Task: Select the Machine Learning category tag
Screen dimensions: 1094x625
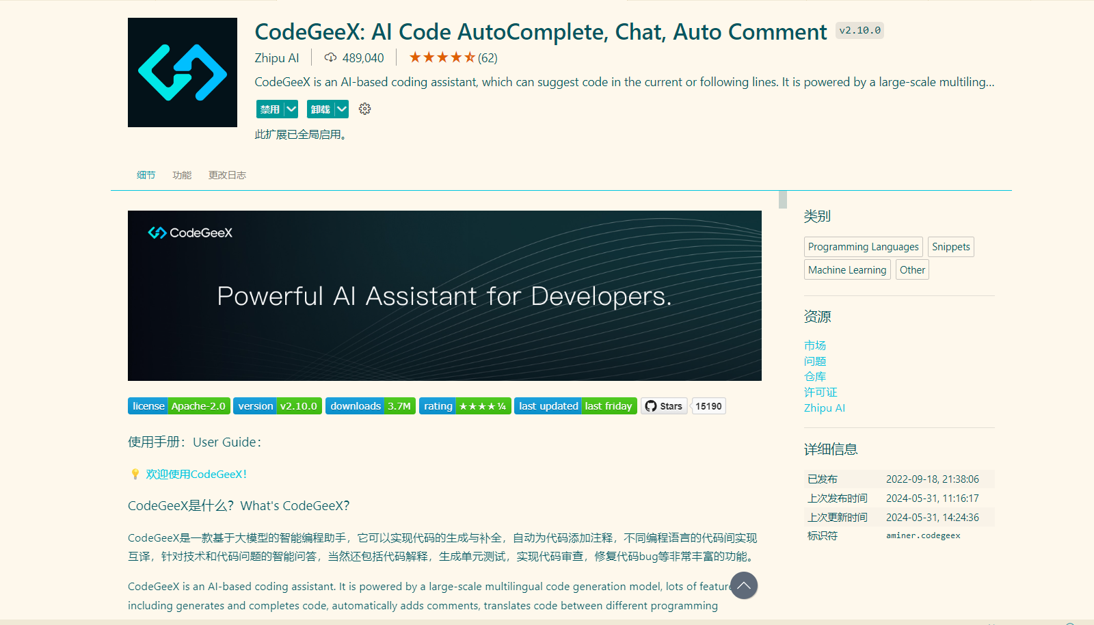Action: point(847,269)
